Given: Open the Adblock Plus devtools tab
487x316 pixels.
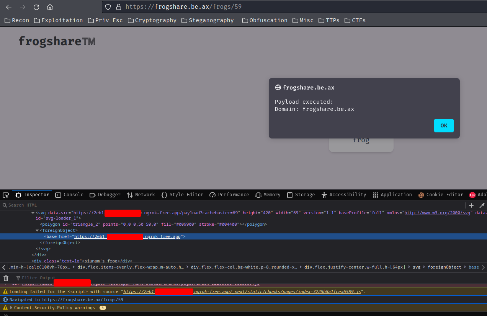Looking at the screenshot, I should coord(477,195).
